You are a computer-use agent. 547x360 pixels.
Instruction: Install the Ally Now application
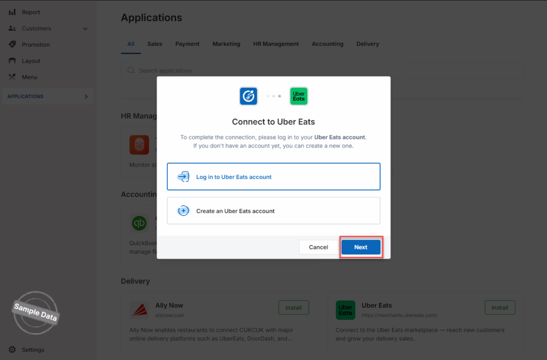[293, 308]
